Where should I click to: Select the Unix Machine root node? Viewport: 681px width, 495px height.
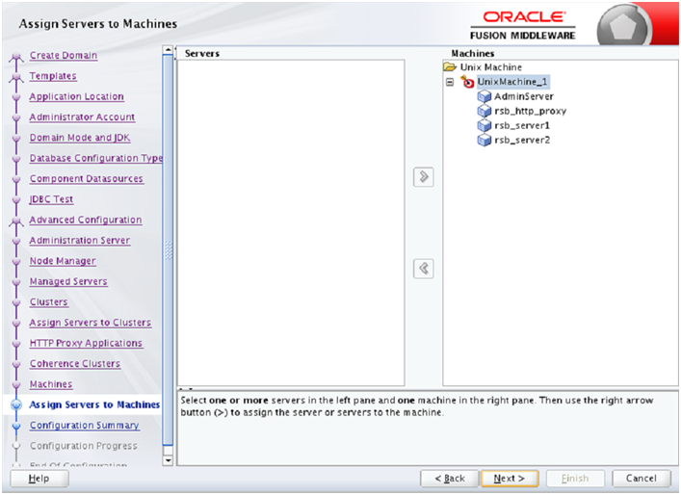[x=491, y=66]
